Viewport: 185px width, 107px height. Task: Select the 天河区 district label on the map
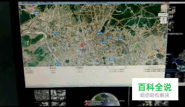[x=110, y=37]
